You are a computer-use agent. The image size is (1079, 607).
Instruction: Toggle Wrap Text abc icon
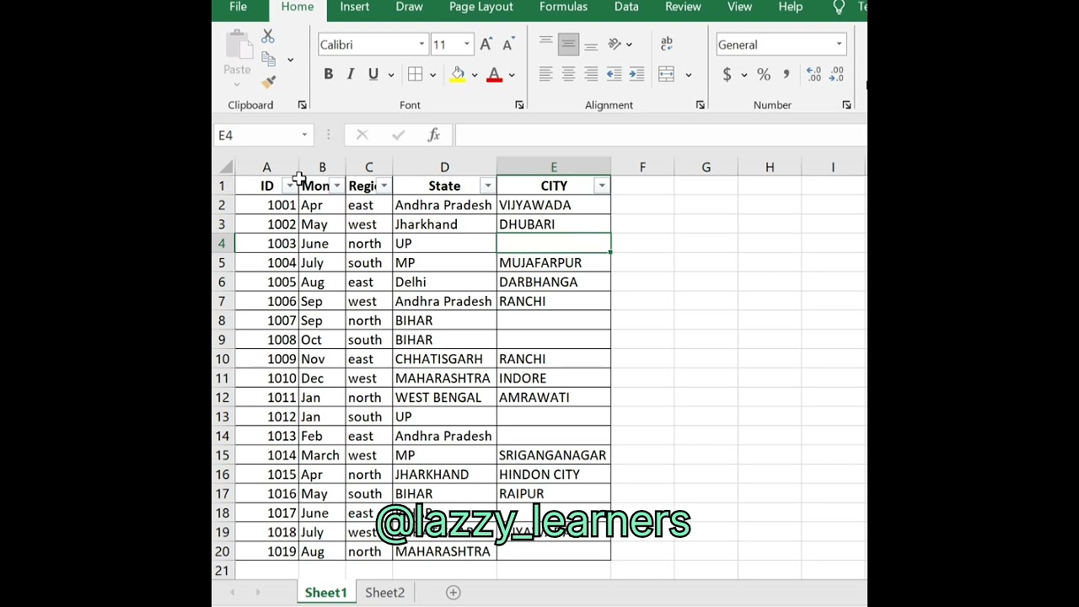point(667,44)
